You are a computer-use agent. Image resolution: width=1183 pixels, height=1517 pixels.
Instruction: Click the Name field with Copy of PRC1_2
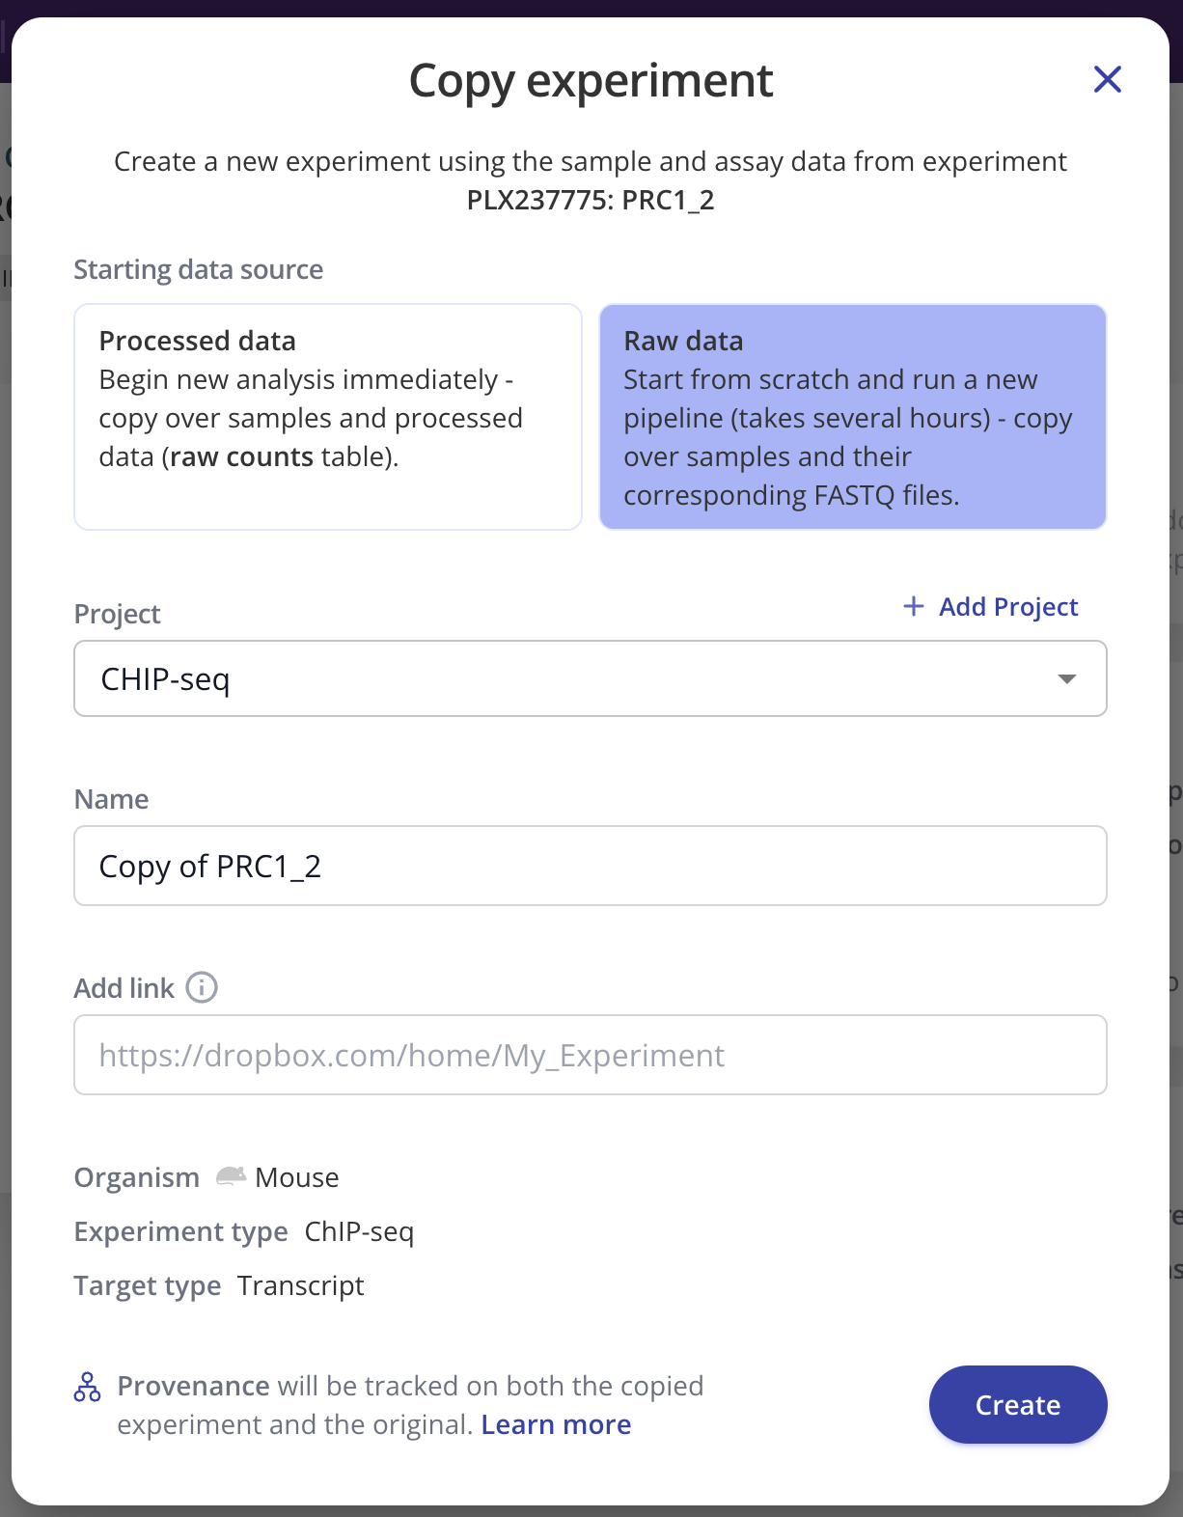pyautogui.click(x=590, y=866)
